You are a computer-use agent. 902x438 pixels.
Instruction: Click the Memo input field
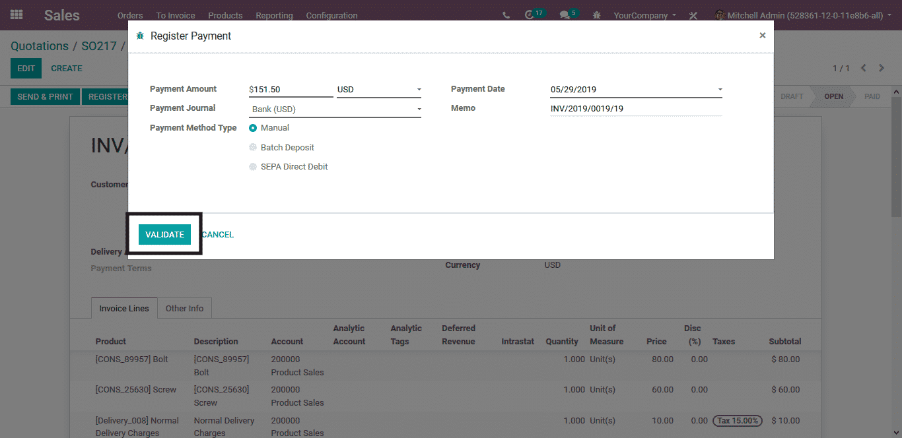click(x=635, y=109)
